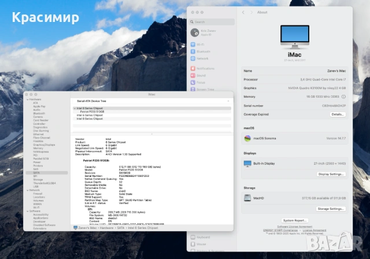This screenshot has width=370, height=259.
Task: Click the Details... button for coverage
Action: [338, 114]
